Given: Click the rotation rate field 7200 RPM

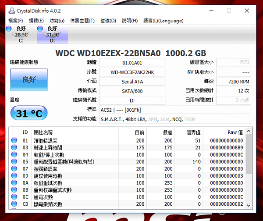Looking at the screenshot, I should point(234,82).
